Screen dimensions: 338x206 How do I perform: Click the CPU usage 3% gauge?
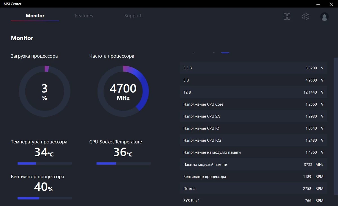pos(45,91)
